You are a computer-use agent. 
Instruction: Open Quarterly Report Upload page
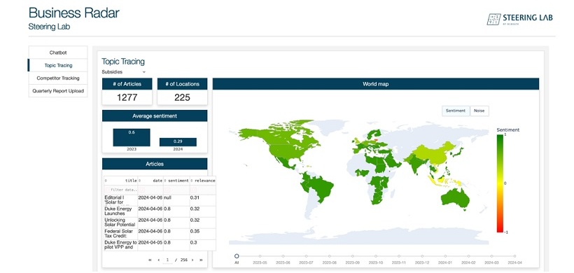(x=58, y=91)
